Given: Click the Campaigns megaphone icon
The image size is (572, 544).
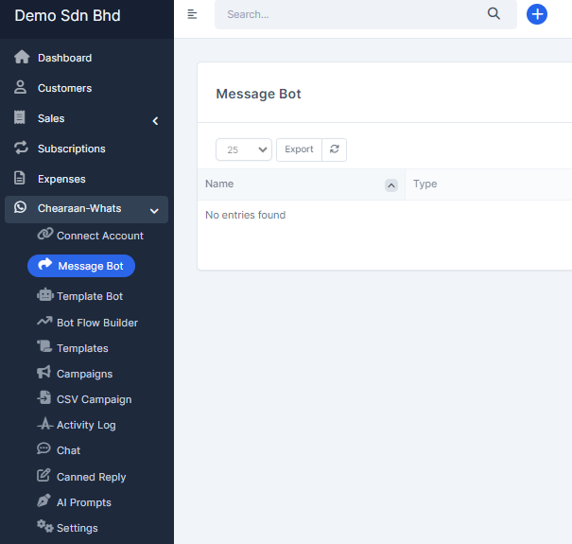Looking at the screenshot, I should pyautogui.click(x=44, y=373).
